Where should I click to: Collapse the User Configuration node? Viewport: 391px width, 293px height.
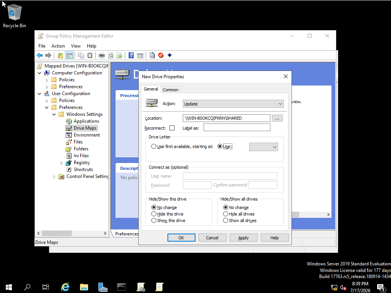click(x=40, y=94)
